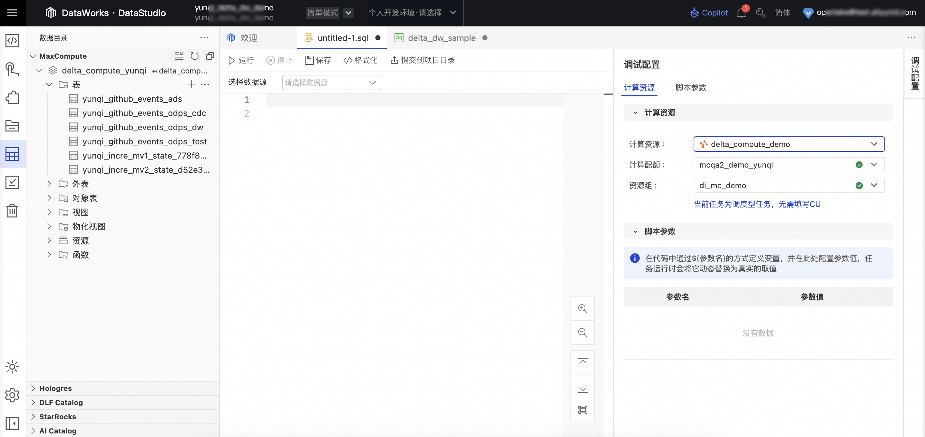Viewport: 925px width, 437px height.
Task: Open the checklist task sidebar icon
Action: (12, 182)
